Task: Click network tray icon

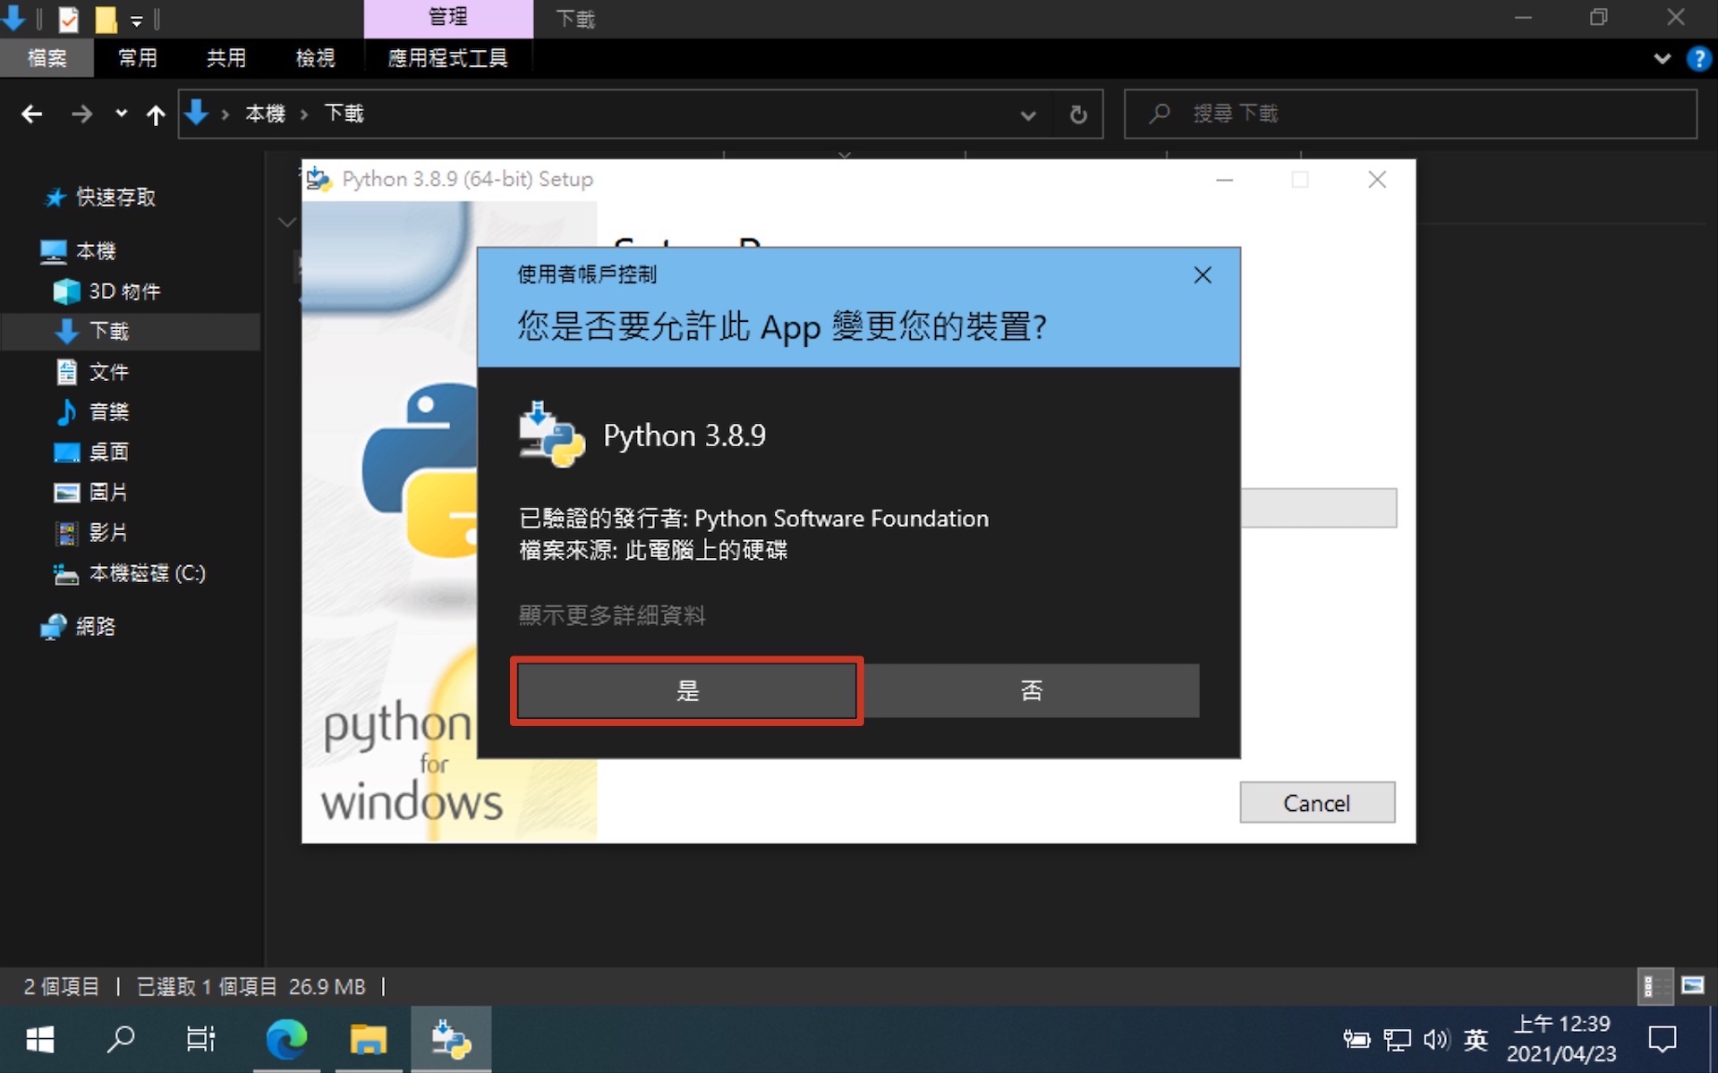Action: coord(1397,1039)
